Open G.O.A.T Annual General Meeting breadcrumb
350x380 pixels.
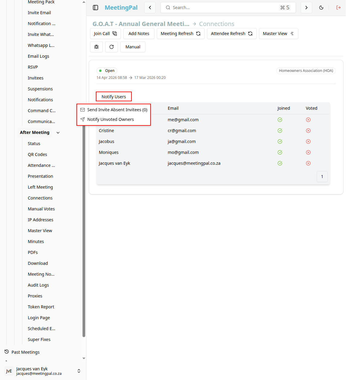pyautogui.click(x=141, y=24)
